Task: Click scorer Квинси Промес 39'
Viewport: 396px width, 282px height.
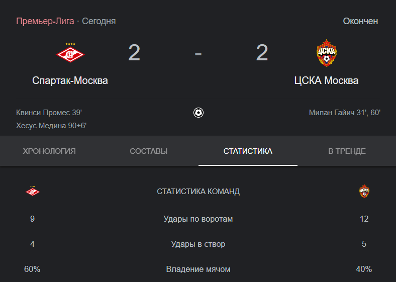Action: pos(49,113)
